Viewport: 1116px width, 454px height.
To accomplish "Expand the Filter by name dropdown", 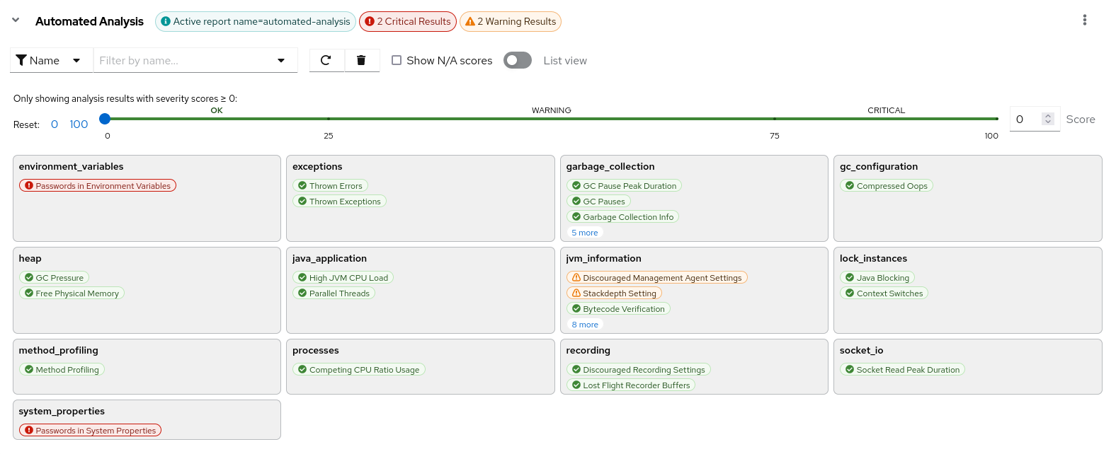I will tap(281, 61).
